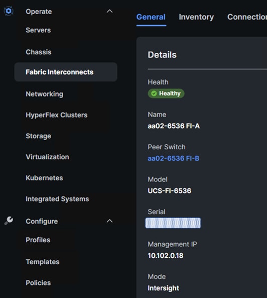Click the Configure menu heading
Image resolution: width=267 pixels, height=298 pixels.
tap(42, 221)
